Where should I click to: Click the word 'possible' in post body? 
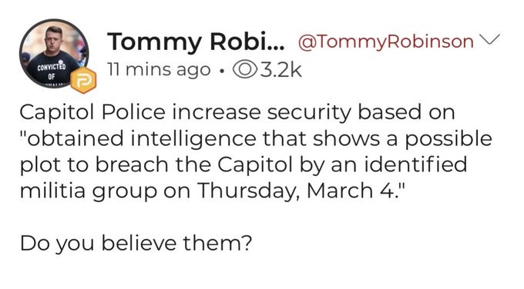(x=448, y=139)
